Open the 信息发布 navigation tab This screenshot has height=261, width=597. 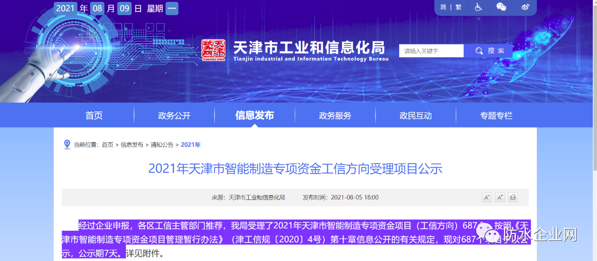coord(255,116)
